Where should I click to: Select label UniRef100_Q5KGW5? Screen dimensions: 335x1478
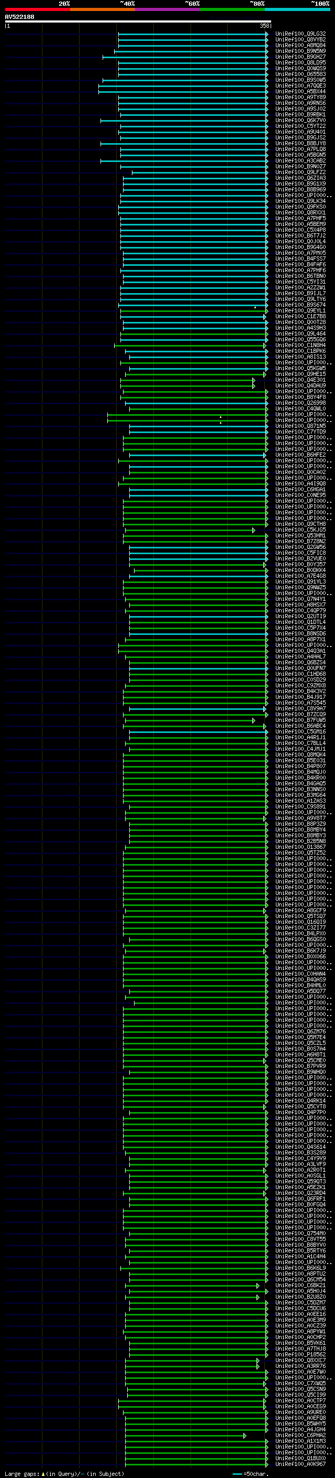tap(300, 369)
